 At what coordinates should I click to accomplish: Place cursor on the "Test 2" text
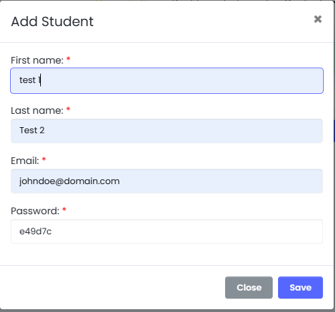pyautogui.click(x=32, y=131)
